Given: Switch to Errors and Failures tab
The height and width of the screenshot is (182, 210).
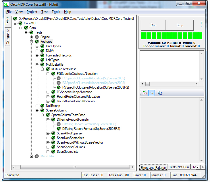Looking at the screenshot, I should coord(153,168).
